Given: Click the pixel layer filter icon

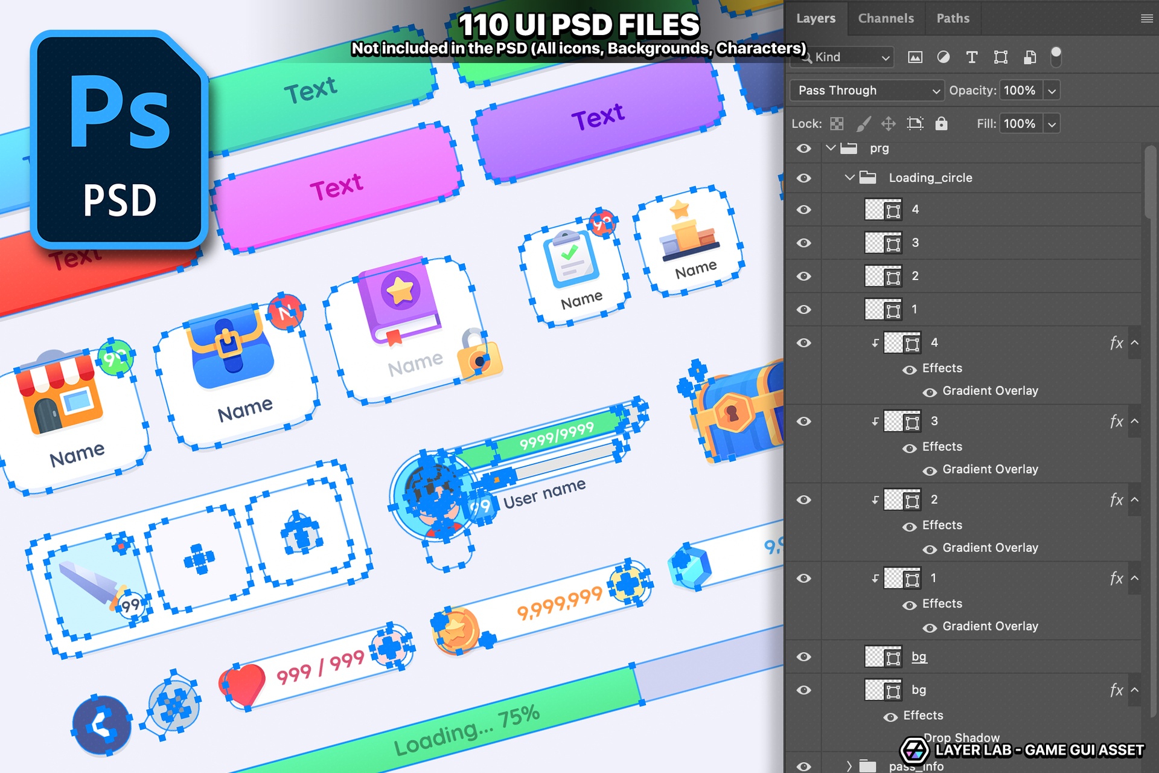Looking at the screenshot, I should click(915, 57).
